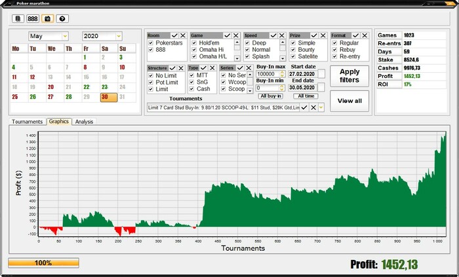Open the End date picker button
The width and height of the screenshot is (459, 277).
321,87
